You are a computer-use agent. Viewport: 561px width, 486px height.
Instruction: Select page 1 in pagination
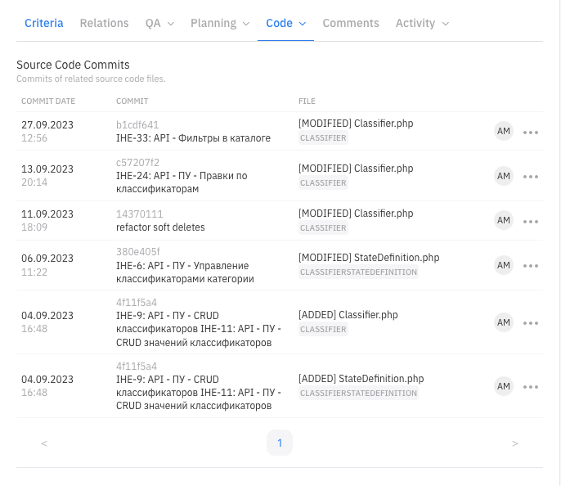280,443
